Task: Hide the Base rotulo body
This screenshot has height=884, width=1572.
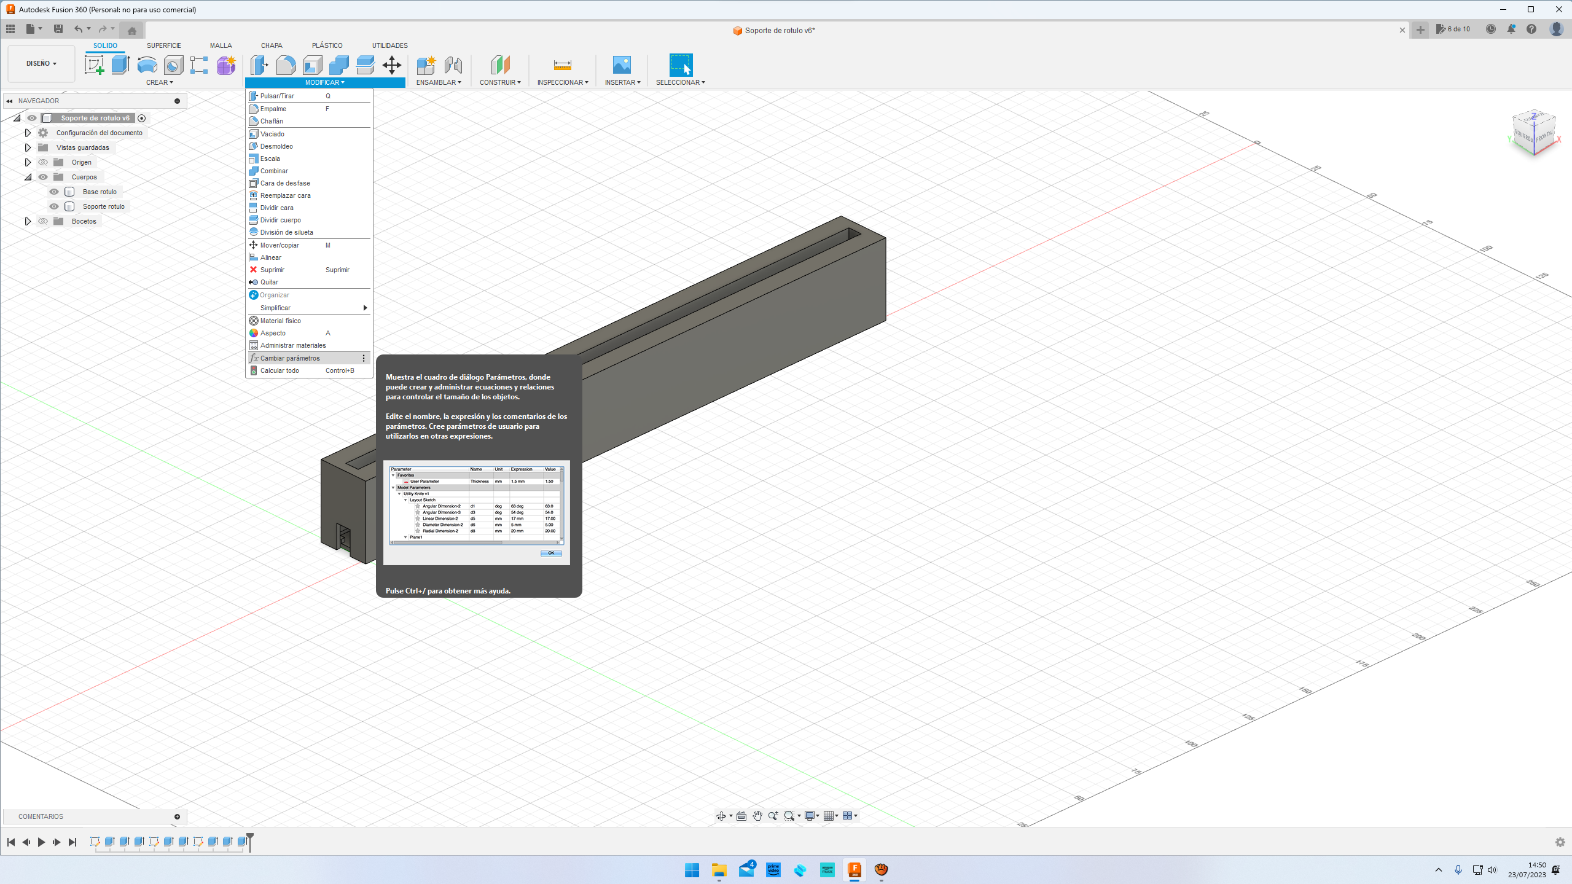Action: coord(54,192)
